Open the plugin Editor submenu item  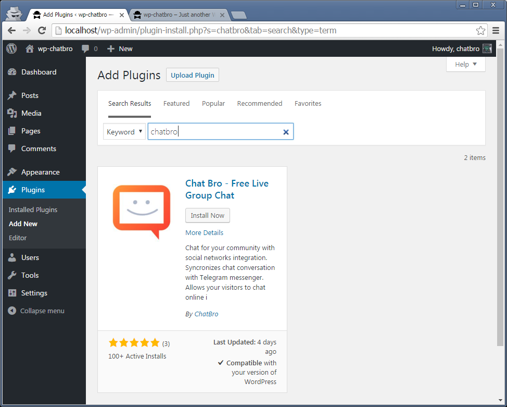18,238
